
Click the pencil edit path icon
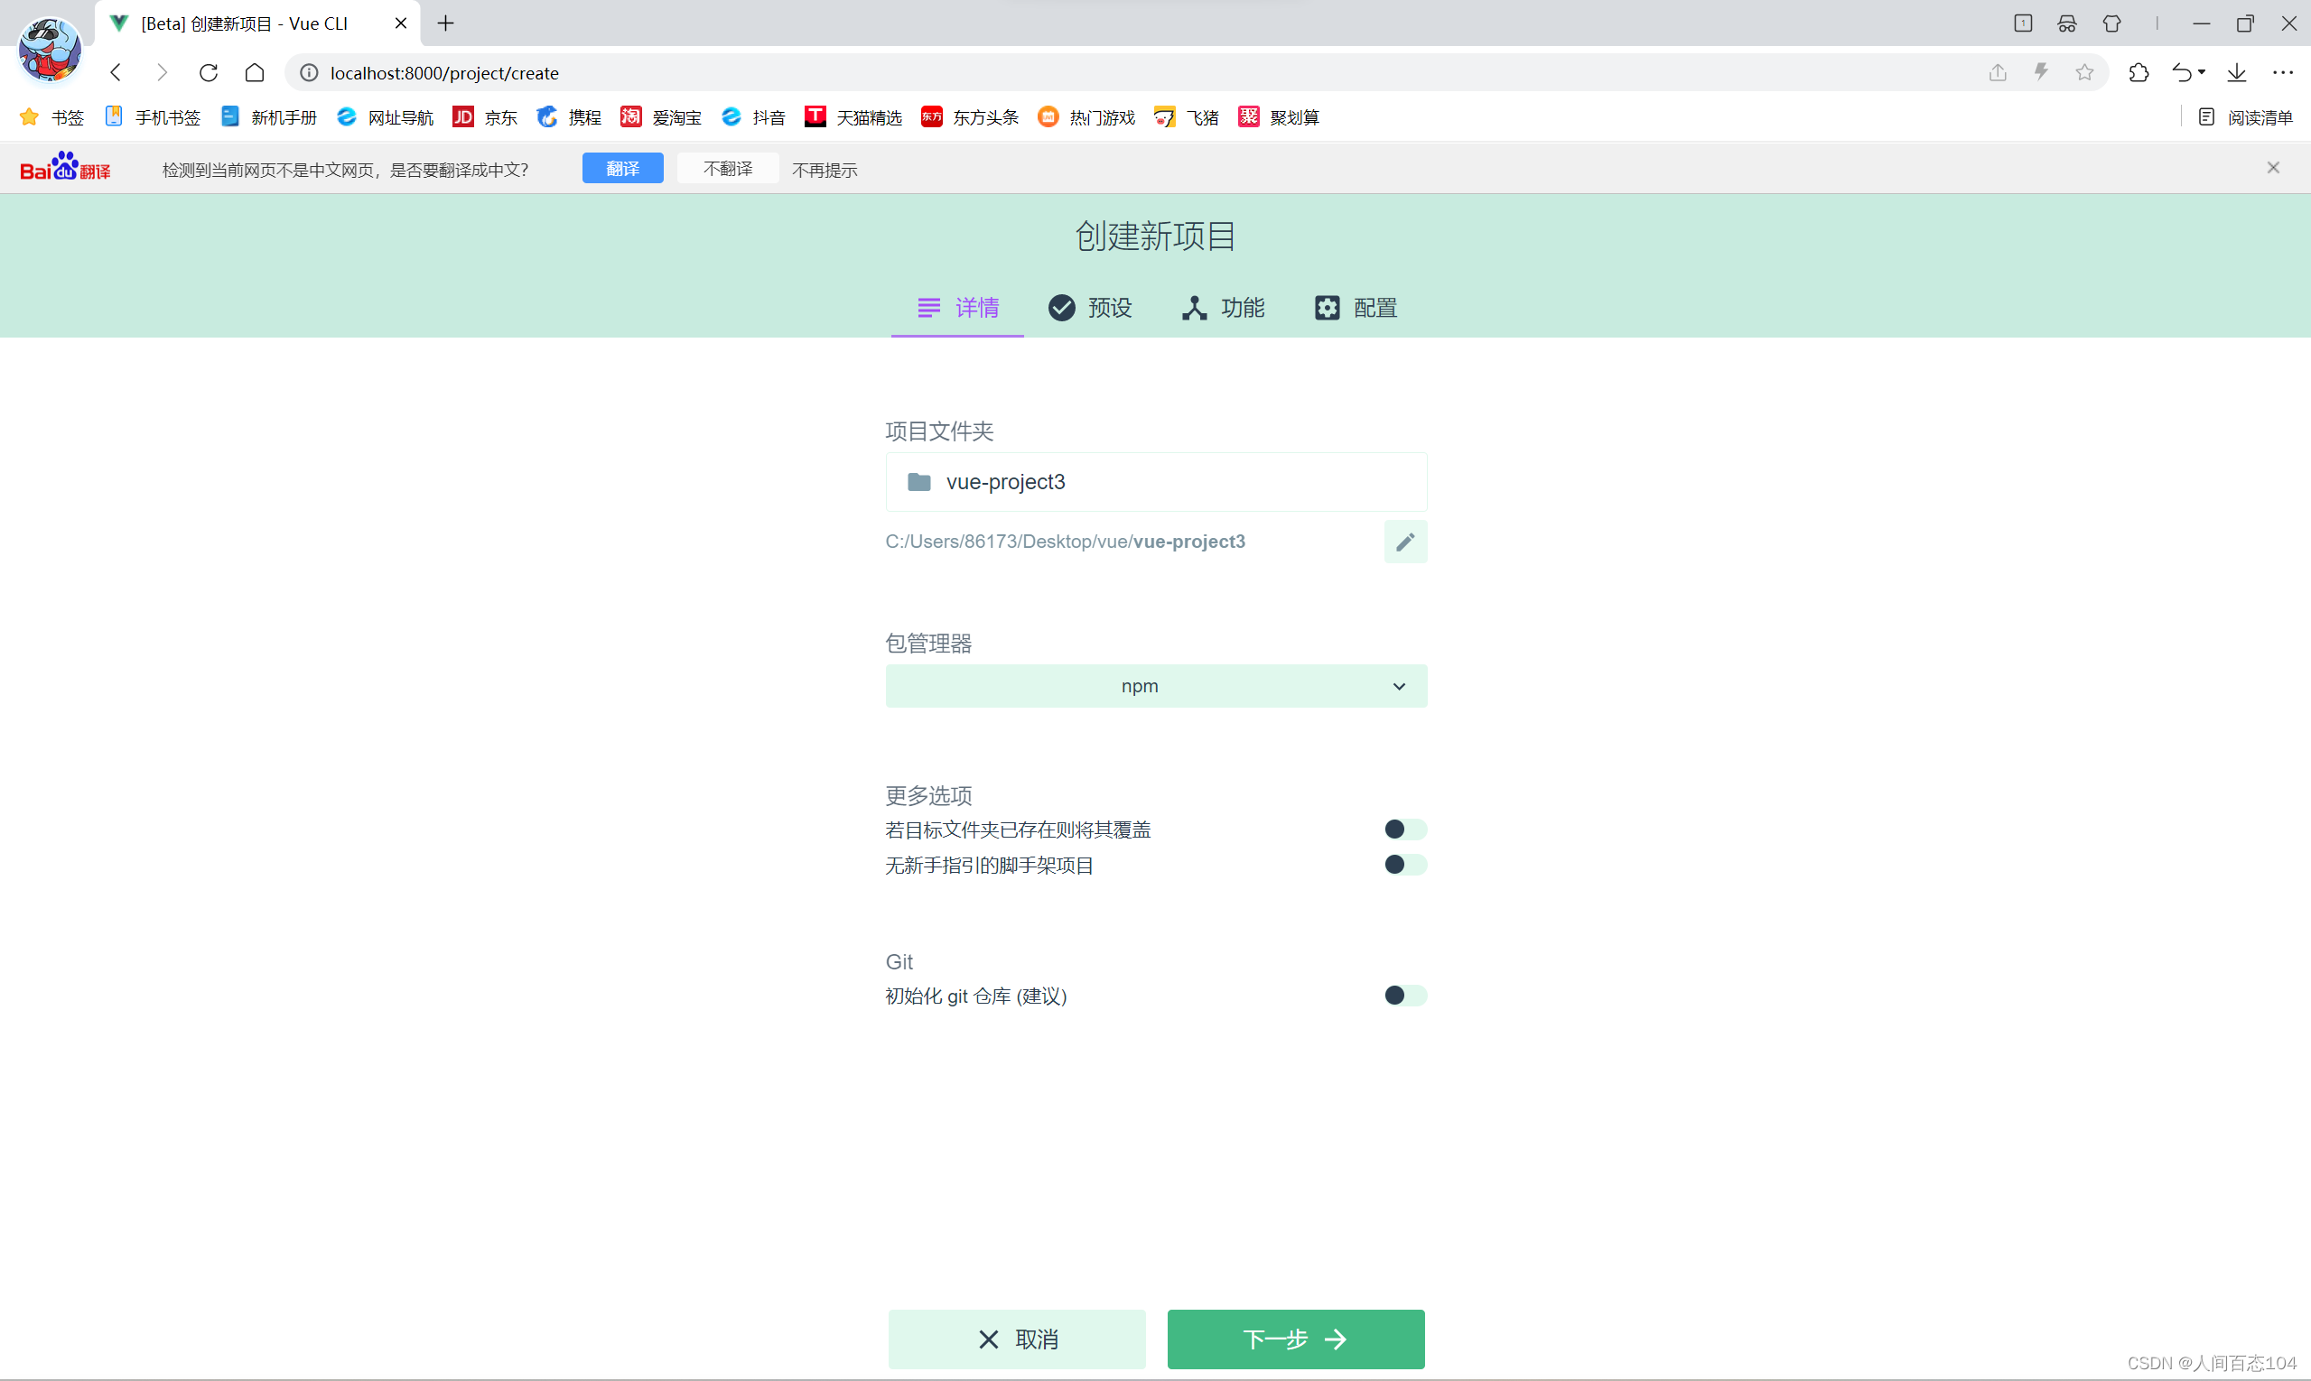pos(1404,542)
